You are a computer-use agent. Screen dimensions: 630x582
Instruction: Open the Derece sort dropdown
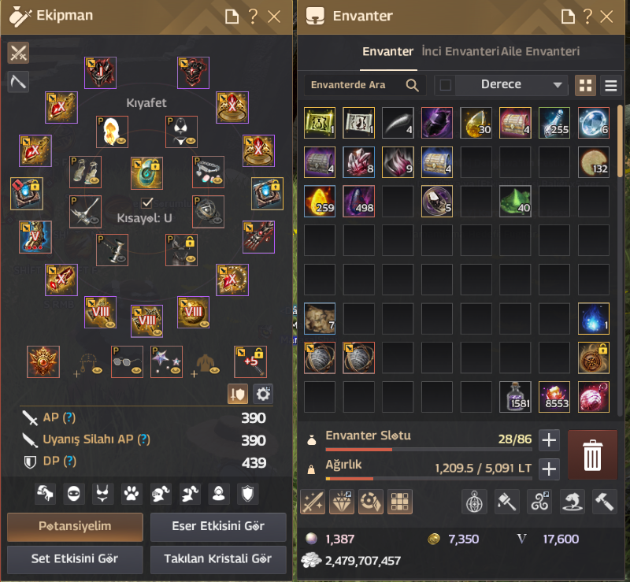512,85
